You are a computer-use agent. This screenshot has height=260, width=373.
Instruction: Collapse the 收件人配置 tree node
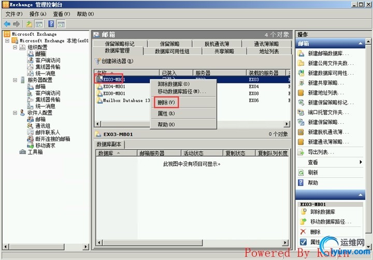(15, 113)
